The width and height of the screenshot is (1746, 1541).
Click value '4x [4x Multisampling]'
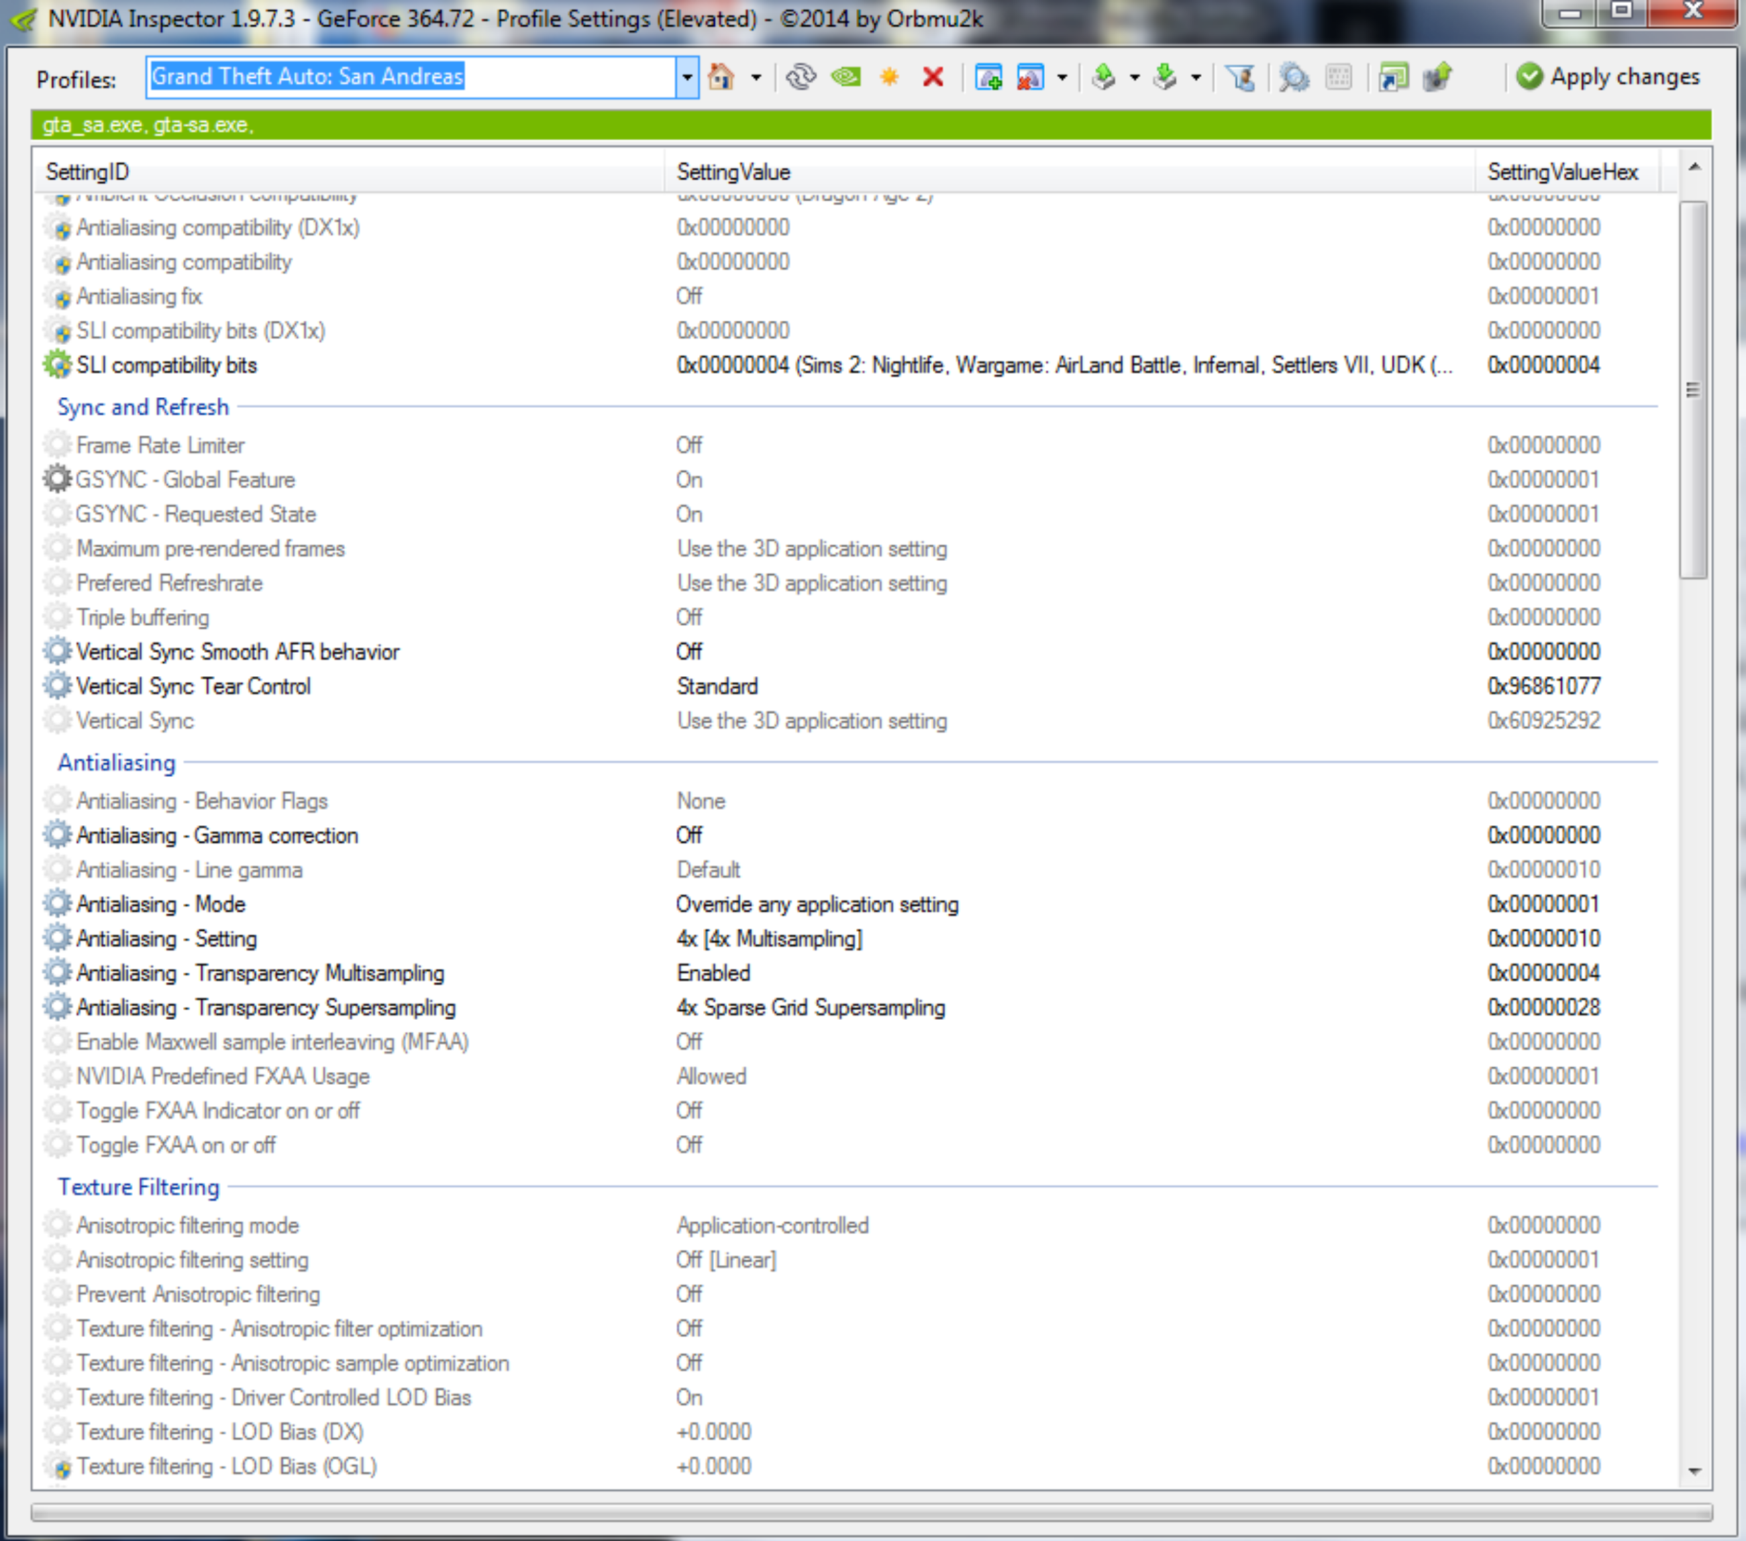pos(770,938)
